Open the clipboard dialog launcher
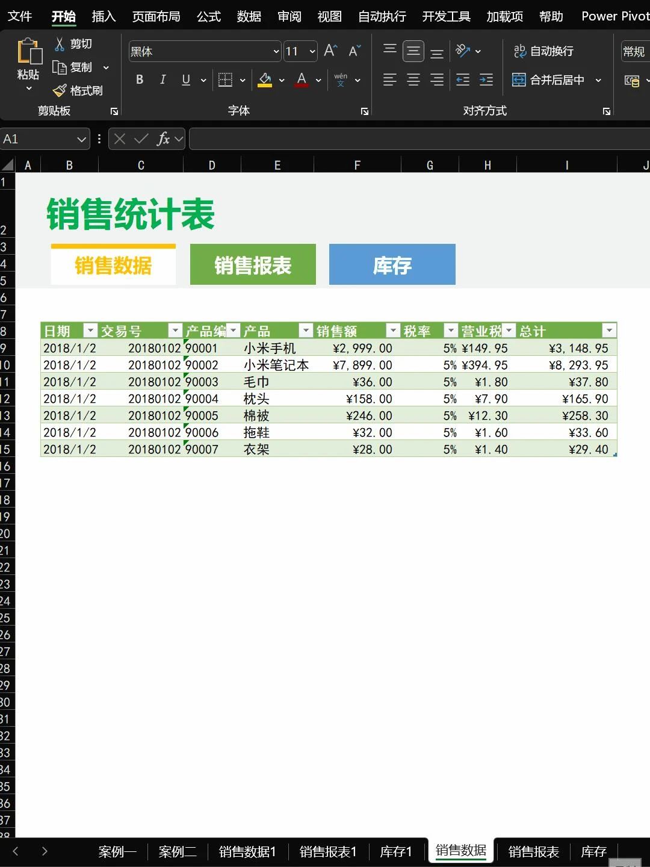The width and height of the screenshot is (650, 867). (114, 111)
